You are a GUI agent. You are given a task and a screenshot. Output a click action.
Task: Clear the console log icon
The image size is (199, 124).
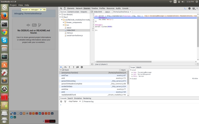61,101
